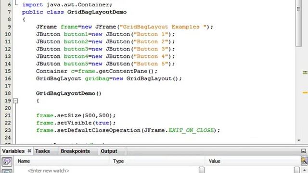308x173 pixels.
Task: Click line number 16 in the gutter
Action: (8, 78)
